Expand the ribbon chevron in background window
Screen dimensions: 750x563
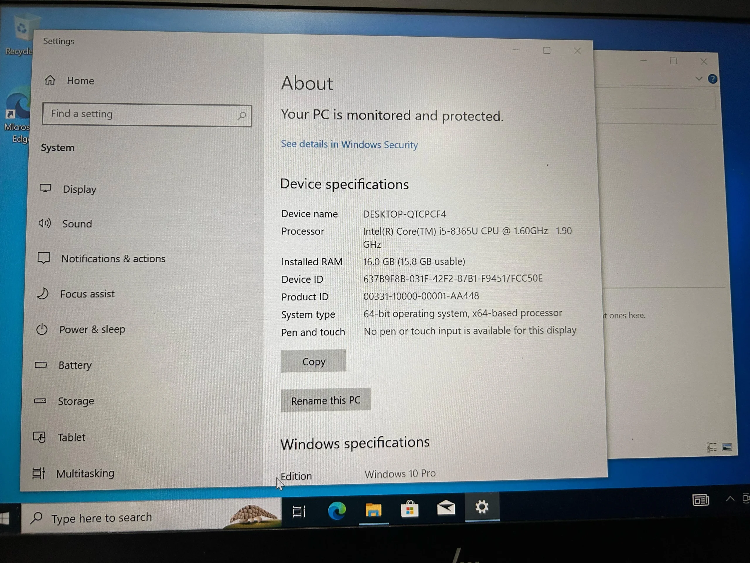click(x=698, y=79)
